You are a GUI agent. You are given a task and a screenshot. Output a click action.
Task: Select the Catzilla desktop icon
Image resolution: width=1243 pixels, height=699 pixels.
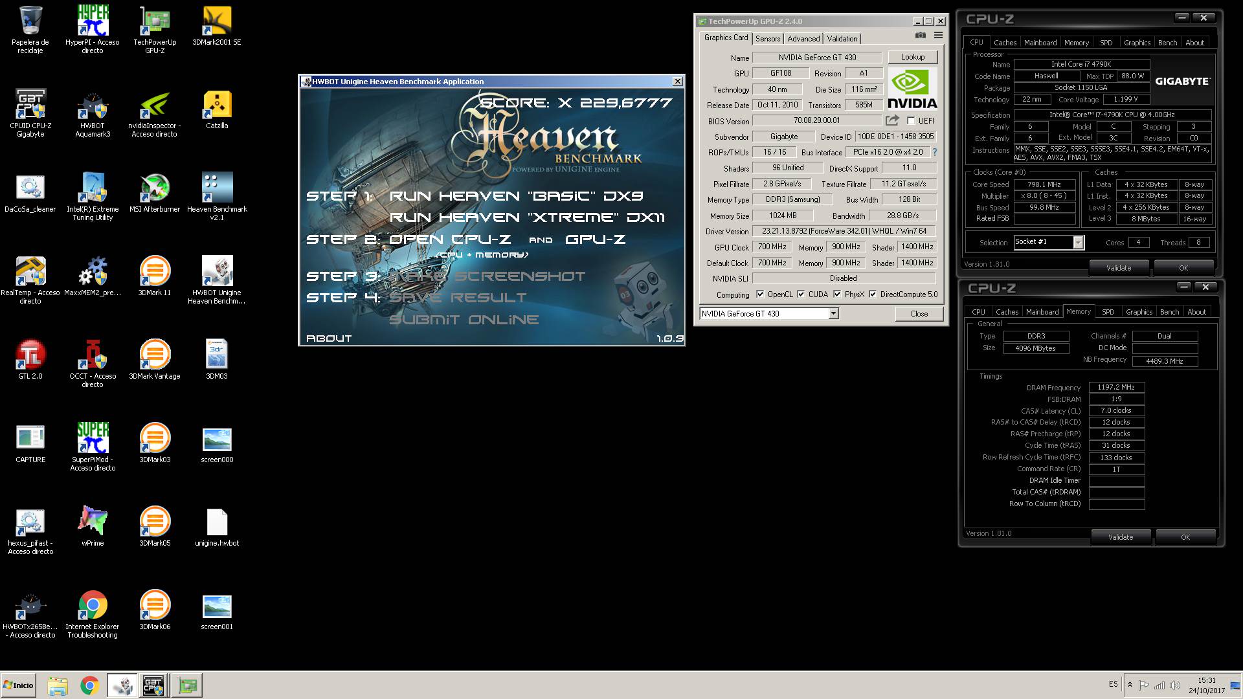tap(217, 109)
